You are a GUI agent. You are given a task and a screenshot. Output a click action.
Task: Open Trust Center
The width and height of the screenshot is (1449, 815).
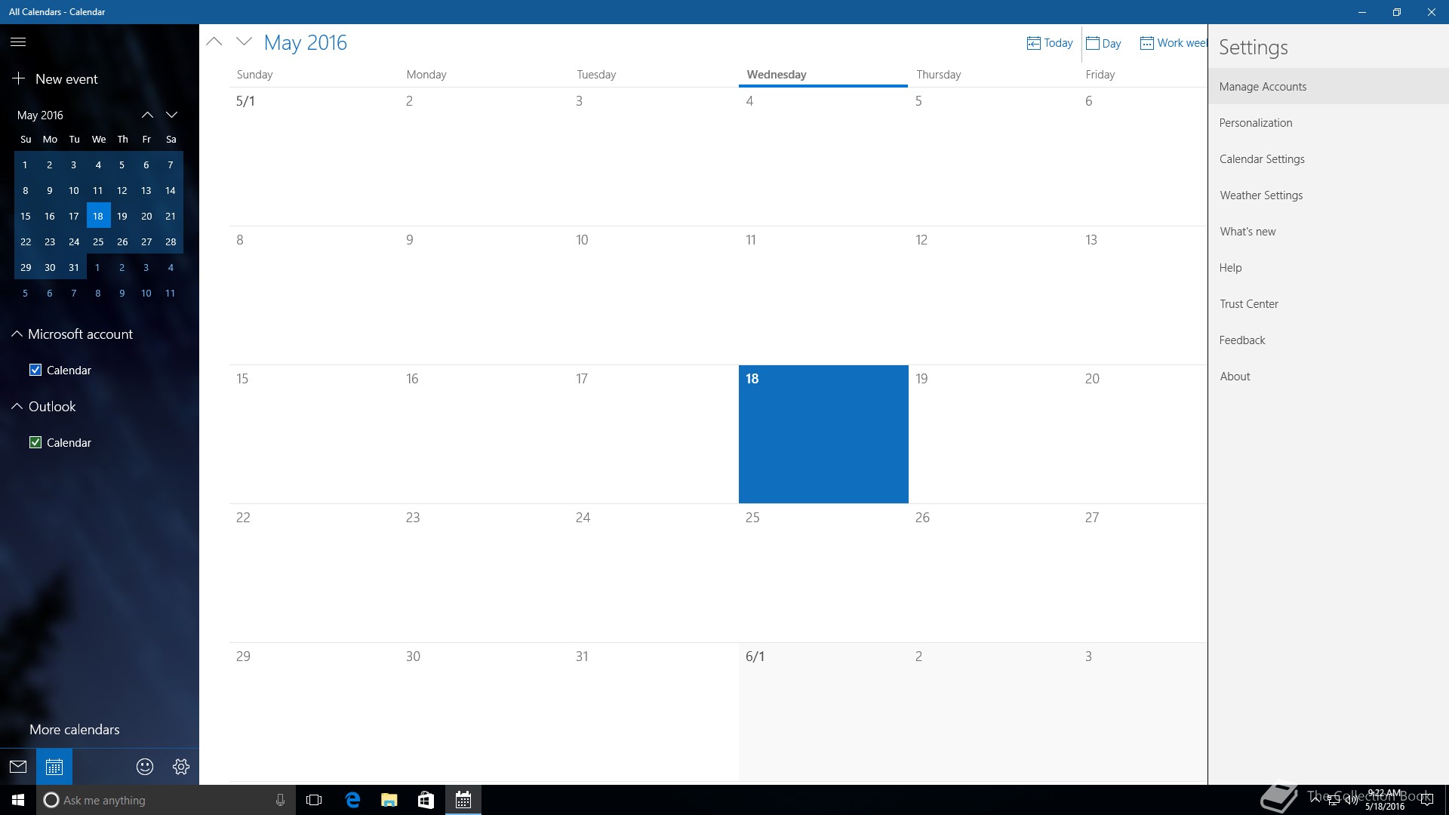click(x=1328, y=303)
